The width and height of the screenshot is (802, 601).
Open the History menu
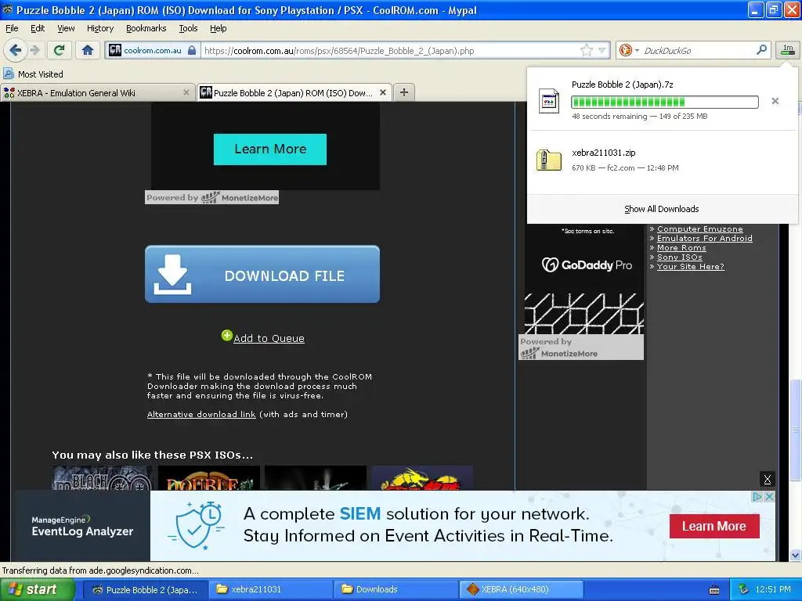click(99, 28)
